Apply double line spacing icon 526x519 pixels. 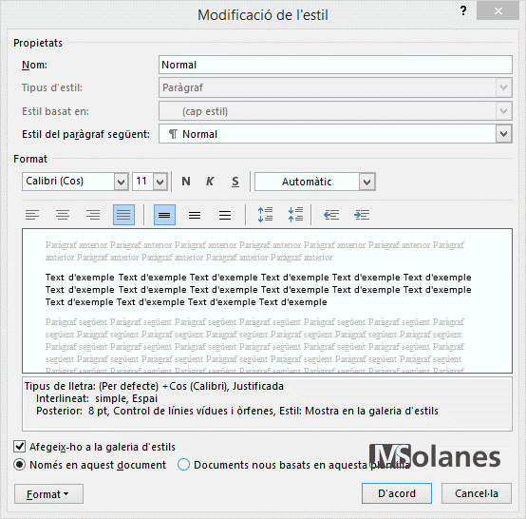pos(225,215)
